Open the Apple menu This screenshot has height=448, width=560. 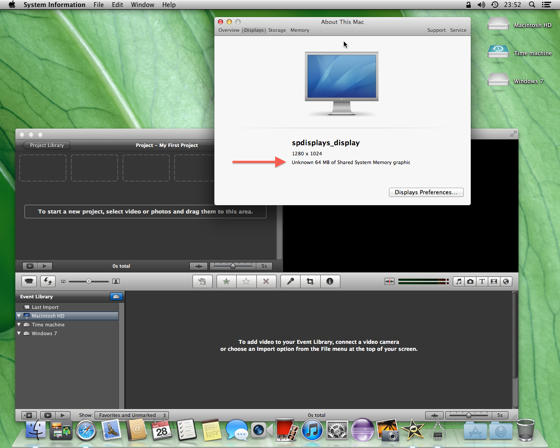click(x=12, y=5)
